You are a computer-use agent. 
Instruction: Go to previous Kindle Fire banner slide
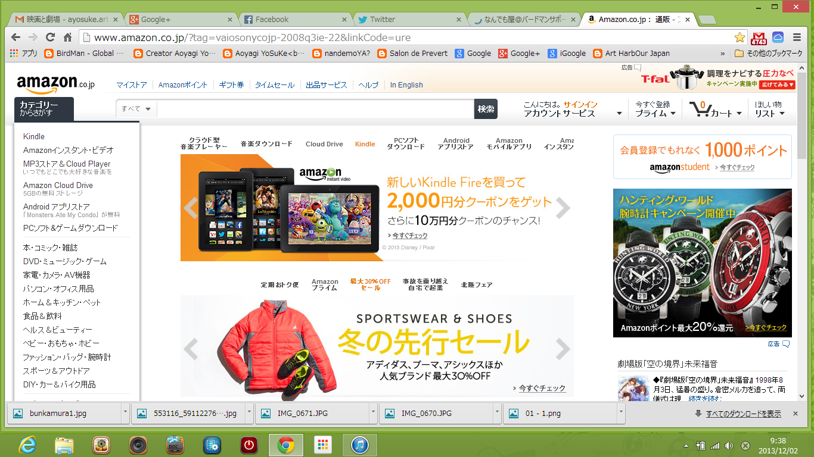(191, 208)
